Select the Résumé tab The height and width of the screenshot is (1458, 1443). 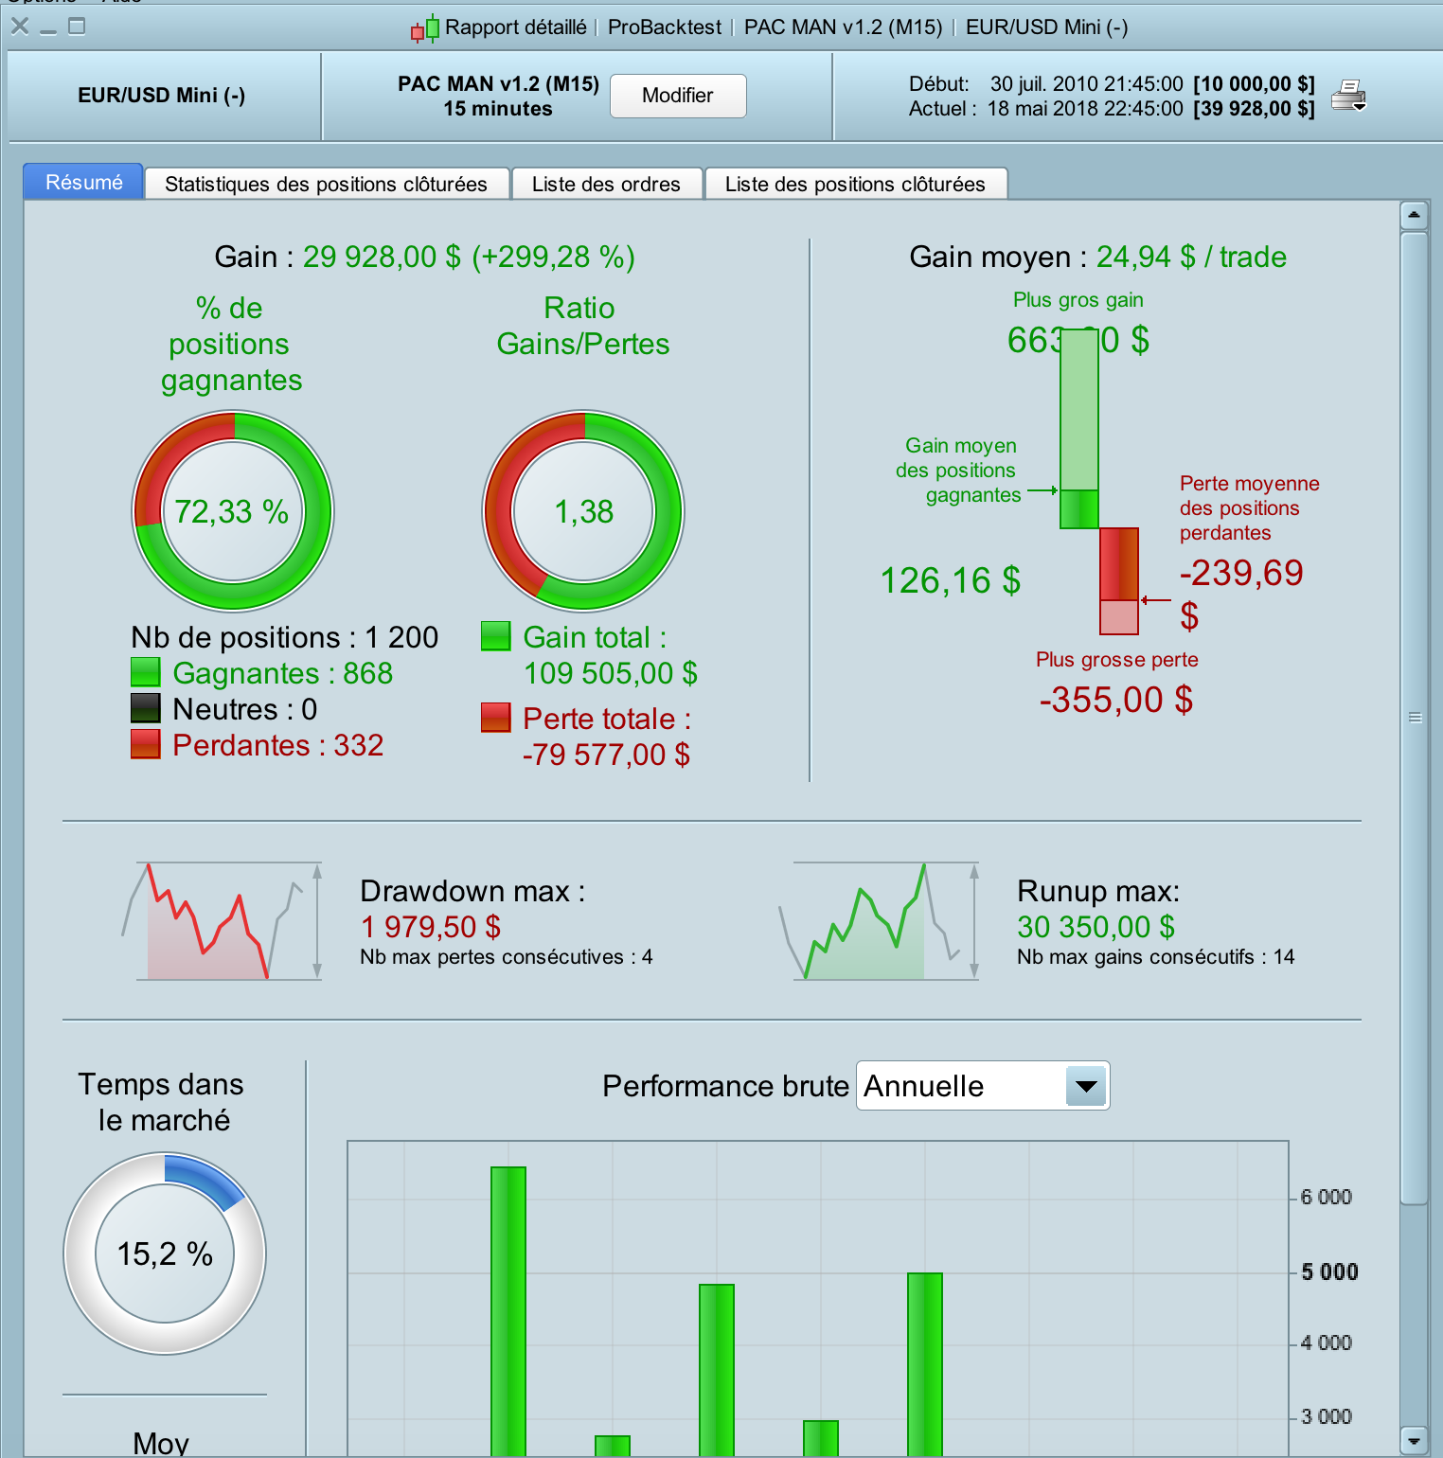(83, 182)
